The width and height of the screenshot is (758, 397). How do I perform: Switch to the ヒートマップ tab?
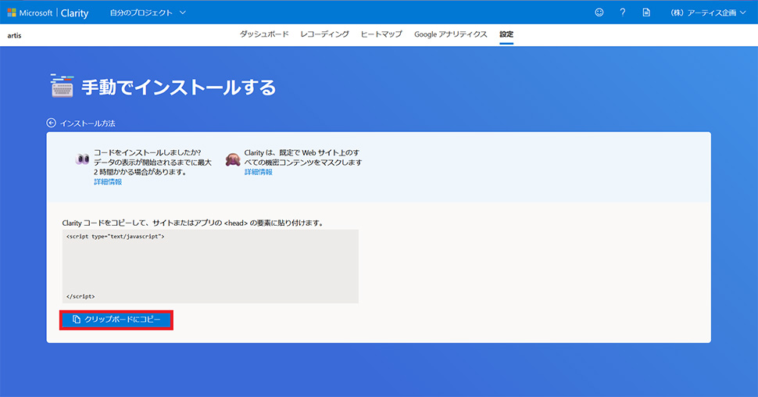[381, 34]
